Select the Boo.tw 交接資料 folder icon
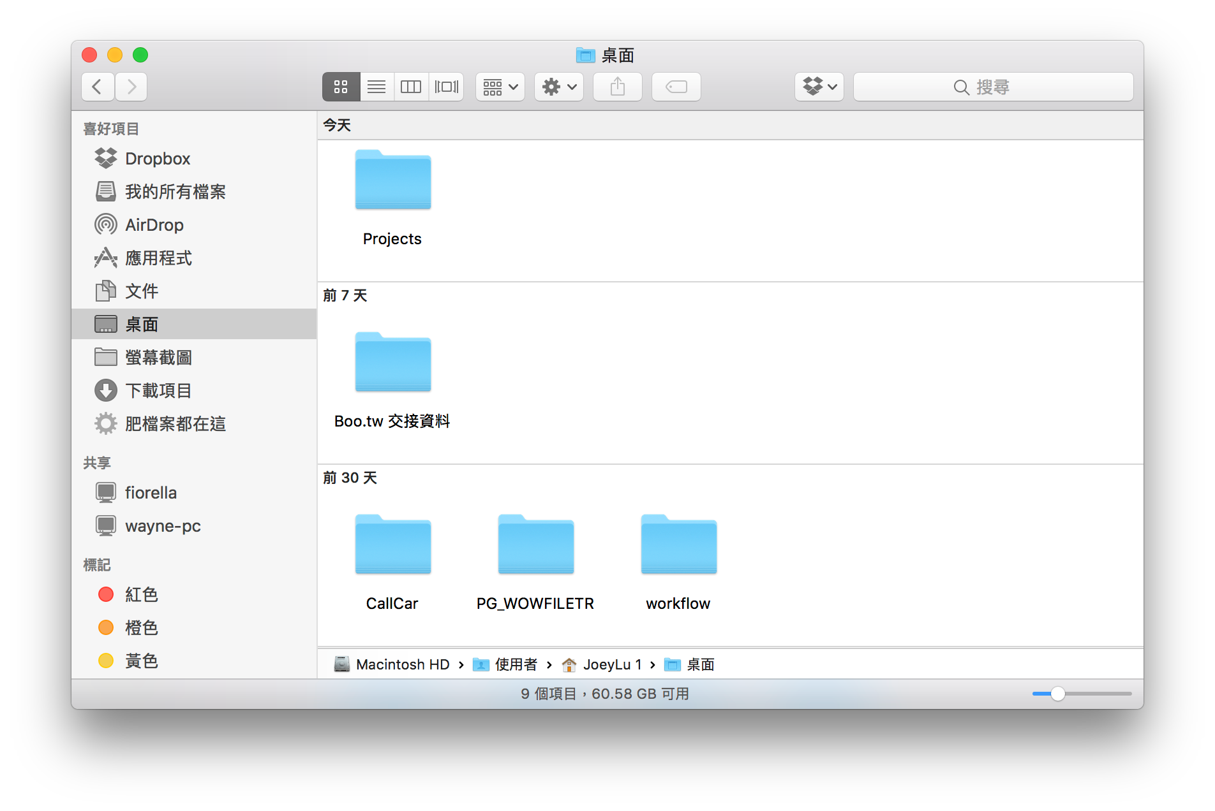1215x811 pixels. [393, 362]
